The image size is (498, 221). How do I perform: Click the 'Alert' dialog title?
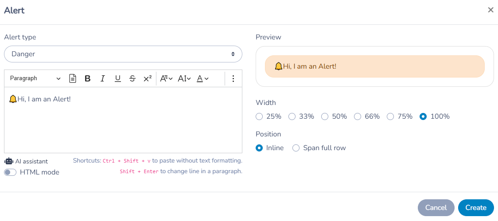coord(14,11)
